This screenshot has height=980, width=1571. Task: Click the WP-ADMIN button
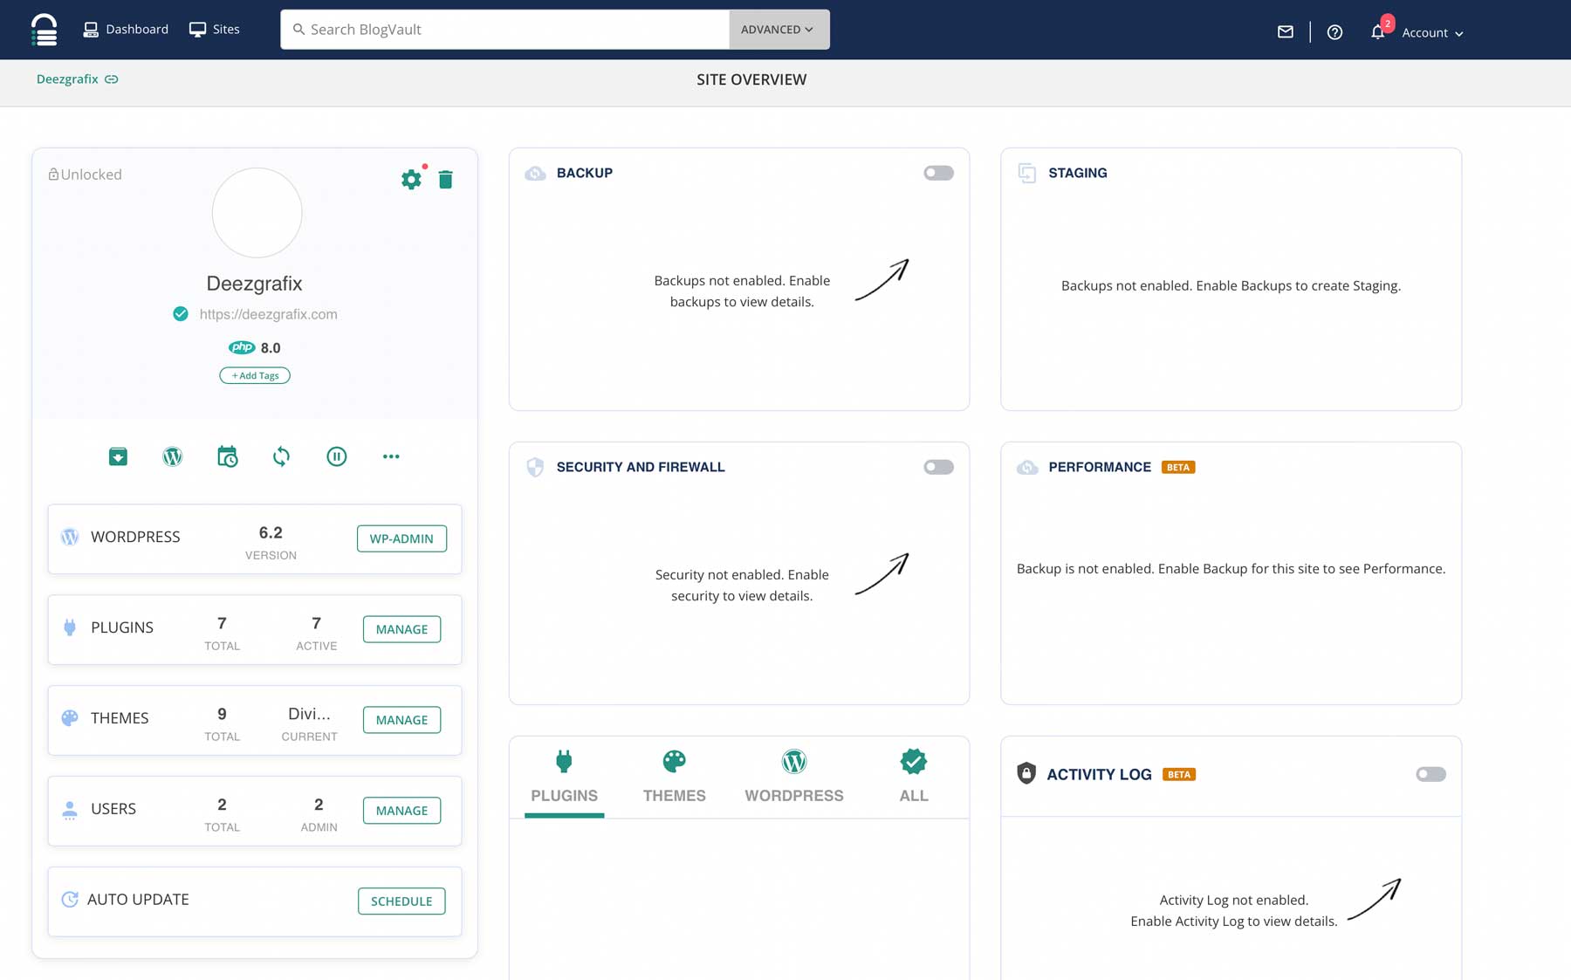[x=401, y=538]
